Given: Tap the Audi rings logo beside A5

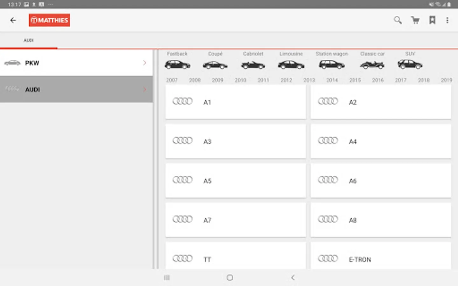Looking at the screenshot, I should tap(183, 180).
